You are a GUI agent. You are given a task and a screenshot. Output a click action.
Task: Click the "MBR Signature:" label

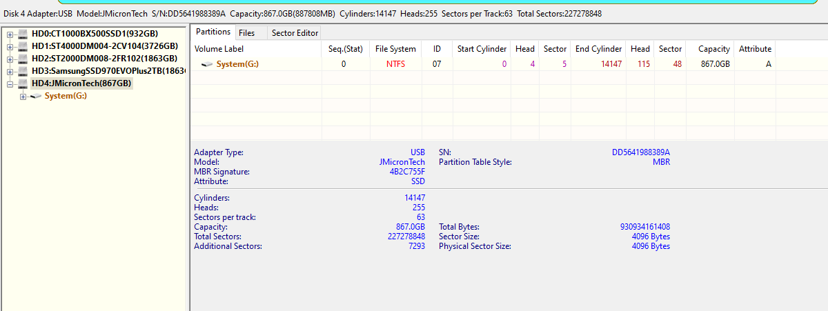click(221, 172)
